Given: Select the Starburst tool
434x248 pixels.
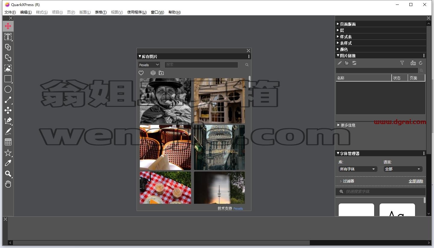Looking at the screenshot, I should tap(8, 153).
